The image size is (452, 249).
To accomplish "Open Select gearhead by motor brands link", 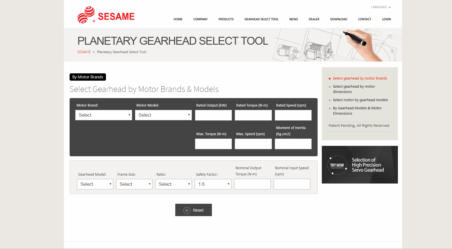I will [x=360, y=78].
